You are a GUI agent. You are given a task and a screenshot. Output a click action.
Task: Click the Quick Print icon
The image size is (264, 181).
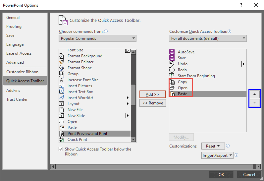pyautogui.click(x=62, y=140)
